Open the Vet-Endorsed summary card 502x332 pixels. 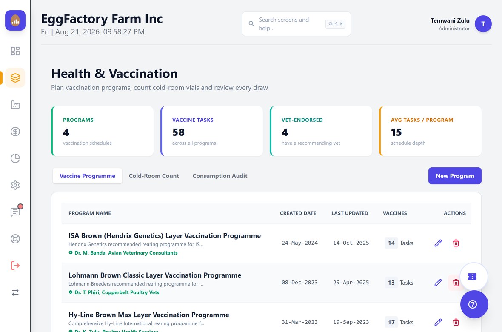pyautogui.click(x=321, y=131)
